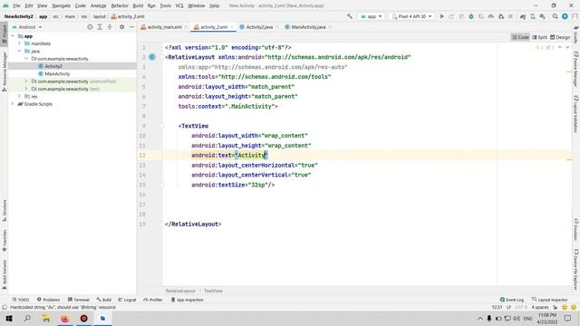This screenshot has width=580, height=326.
Task: Open the Emulator right sidebar tab
Action: pos(576,229)
